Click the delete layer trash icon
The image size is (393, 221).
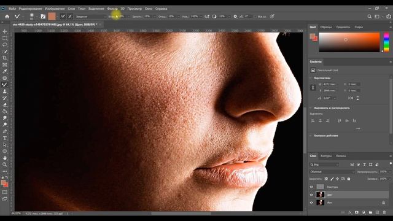coord(384,212)
